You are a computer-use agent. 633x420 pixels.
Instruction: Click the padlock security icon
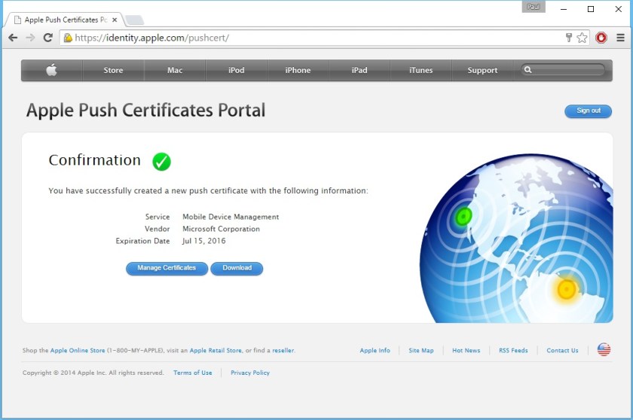point(68,38)
